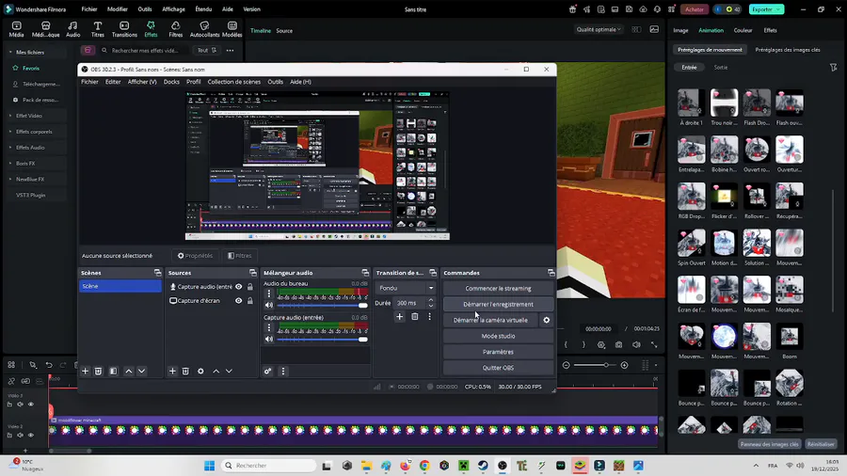Open the more options dots beside effects search
Screen dimensions: 847x476
click(231, 50)
